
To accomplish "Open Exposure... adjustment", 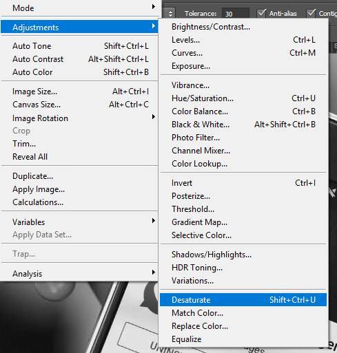I will (x=243, y=66).
